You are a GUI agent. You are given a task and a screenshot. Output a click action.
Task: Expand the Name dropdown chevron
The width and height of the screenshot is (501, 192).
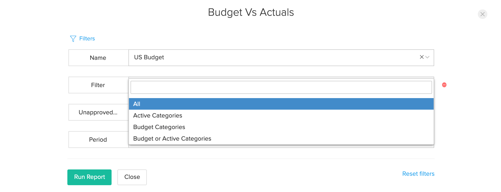428,57
